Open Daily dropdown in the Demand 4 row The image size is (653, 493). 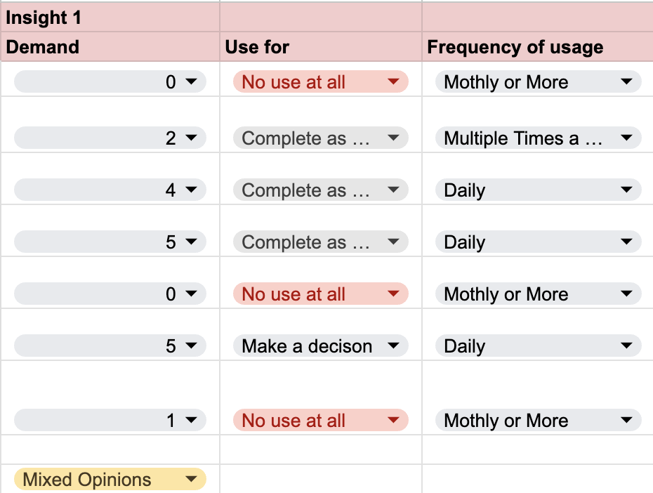point(539,190)
